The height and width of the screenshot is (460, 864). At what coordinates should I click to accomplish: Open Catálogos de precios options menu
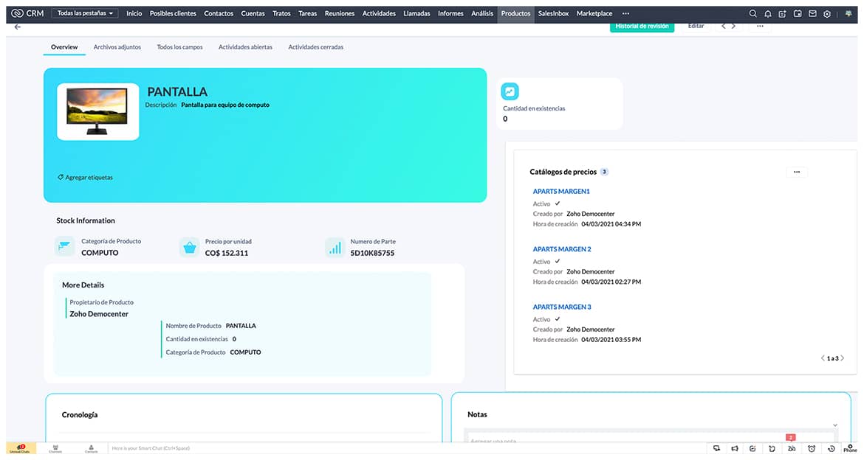coord(796,172)
